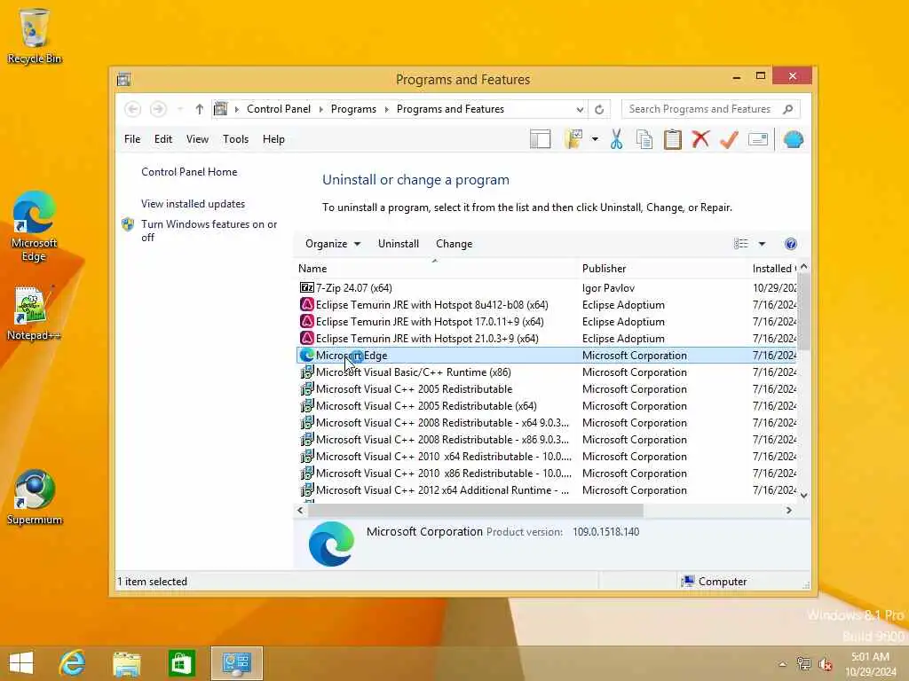
Task: Sort by the Name column header
Action: [x=437, y=268]
